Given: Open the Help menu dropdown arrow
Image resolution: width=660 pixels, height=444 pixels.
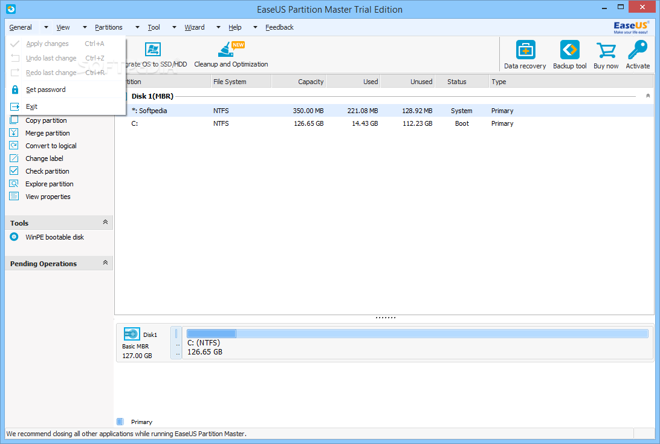Looking at the screenshot, I should point(255,27).
